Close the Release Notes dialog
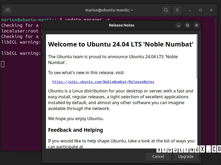 pos(197,25)
